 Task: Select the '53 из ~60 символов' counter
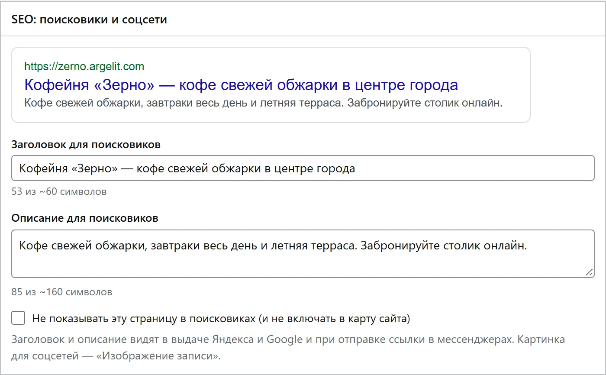click(59, 191)
